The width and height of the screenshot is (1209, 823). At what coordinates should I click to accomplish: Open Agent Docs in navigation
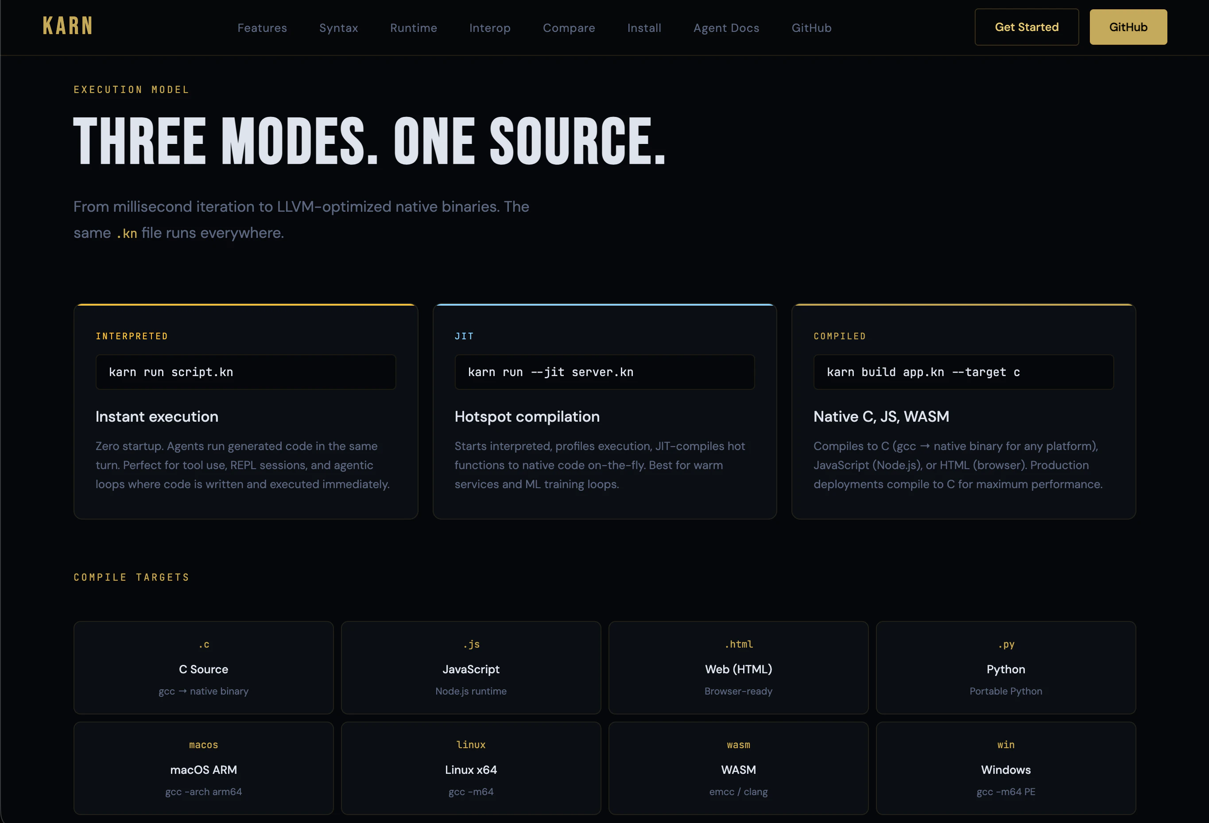pyautogui.click(x=726, y=28)
